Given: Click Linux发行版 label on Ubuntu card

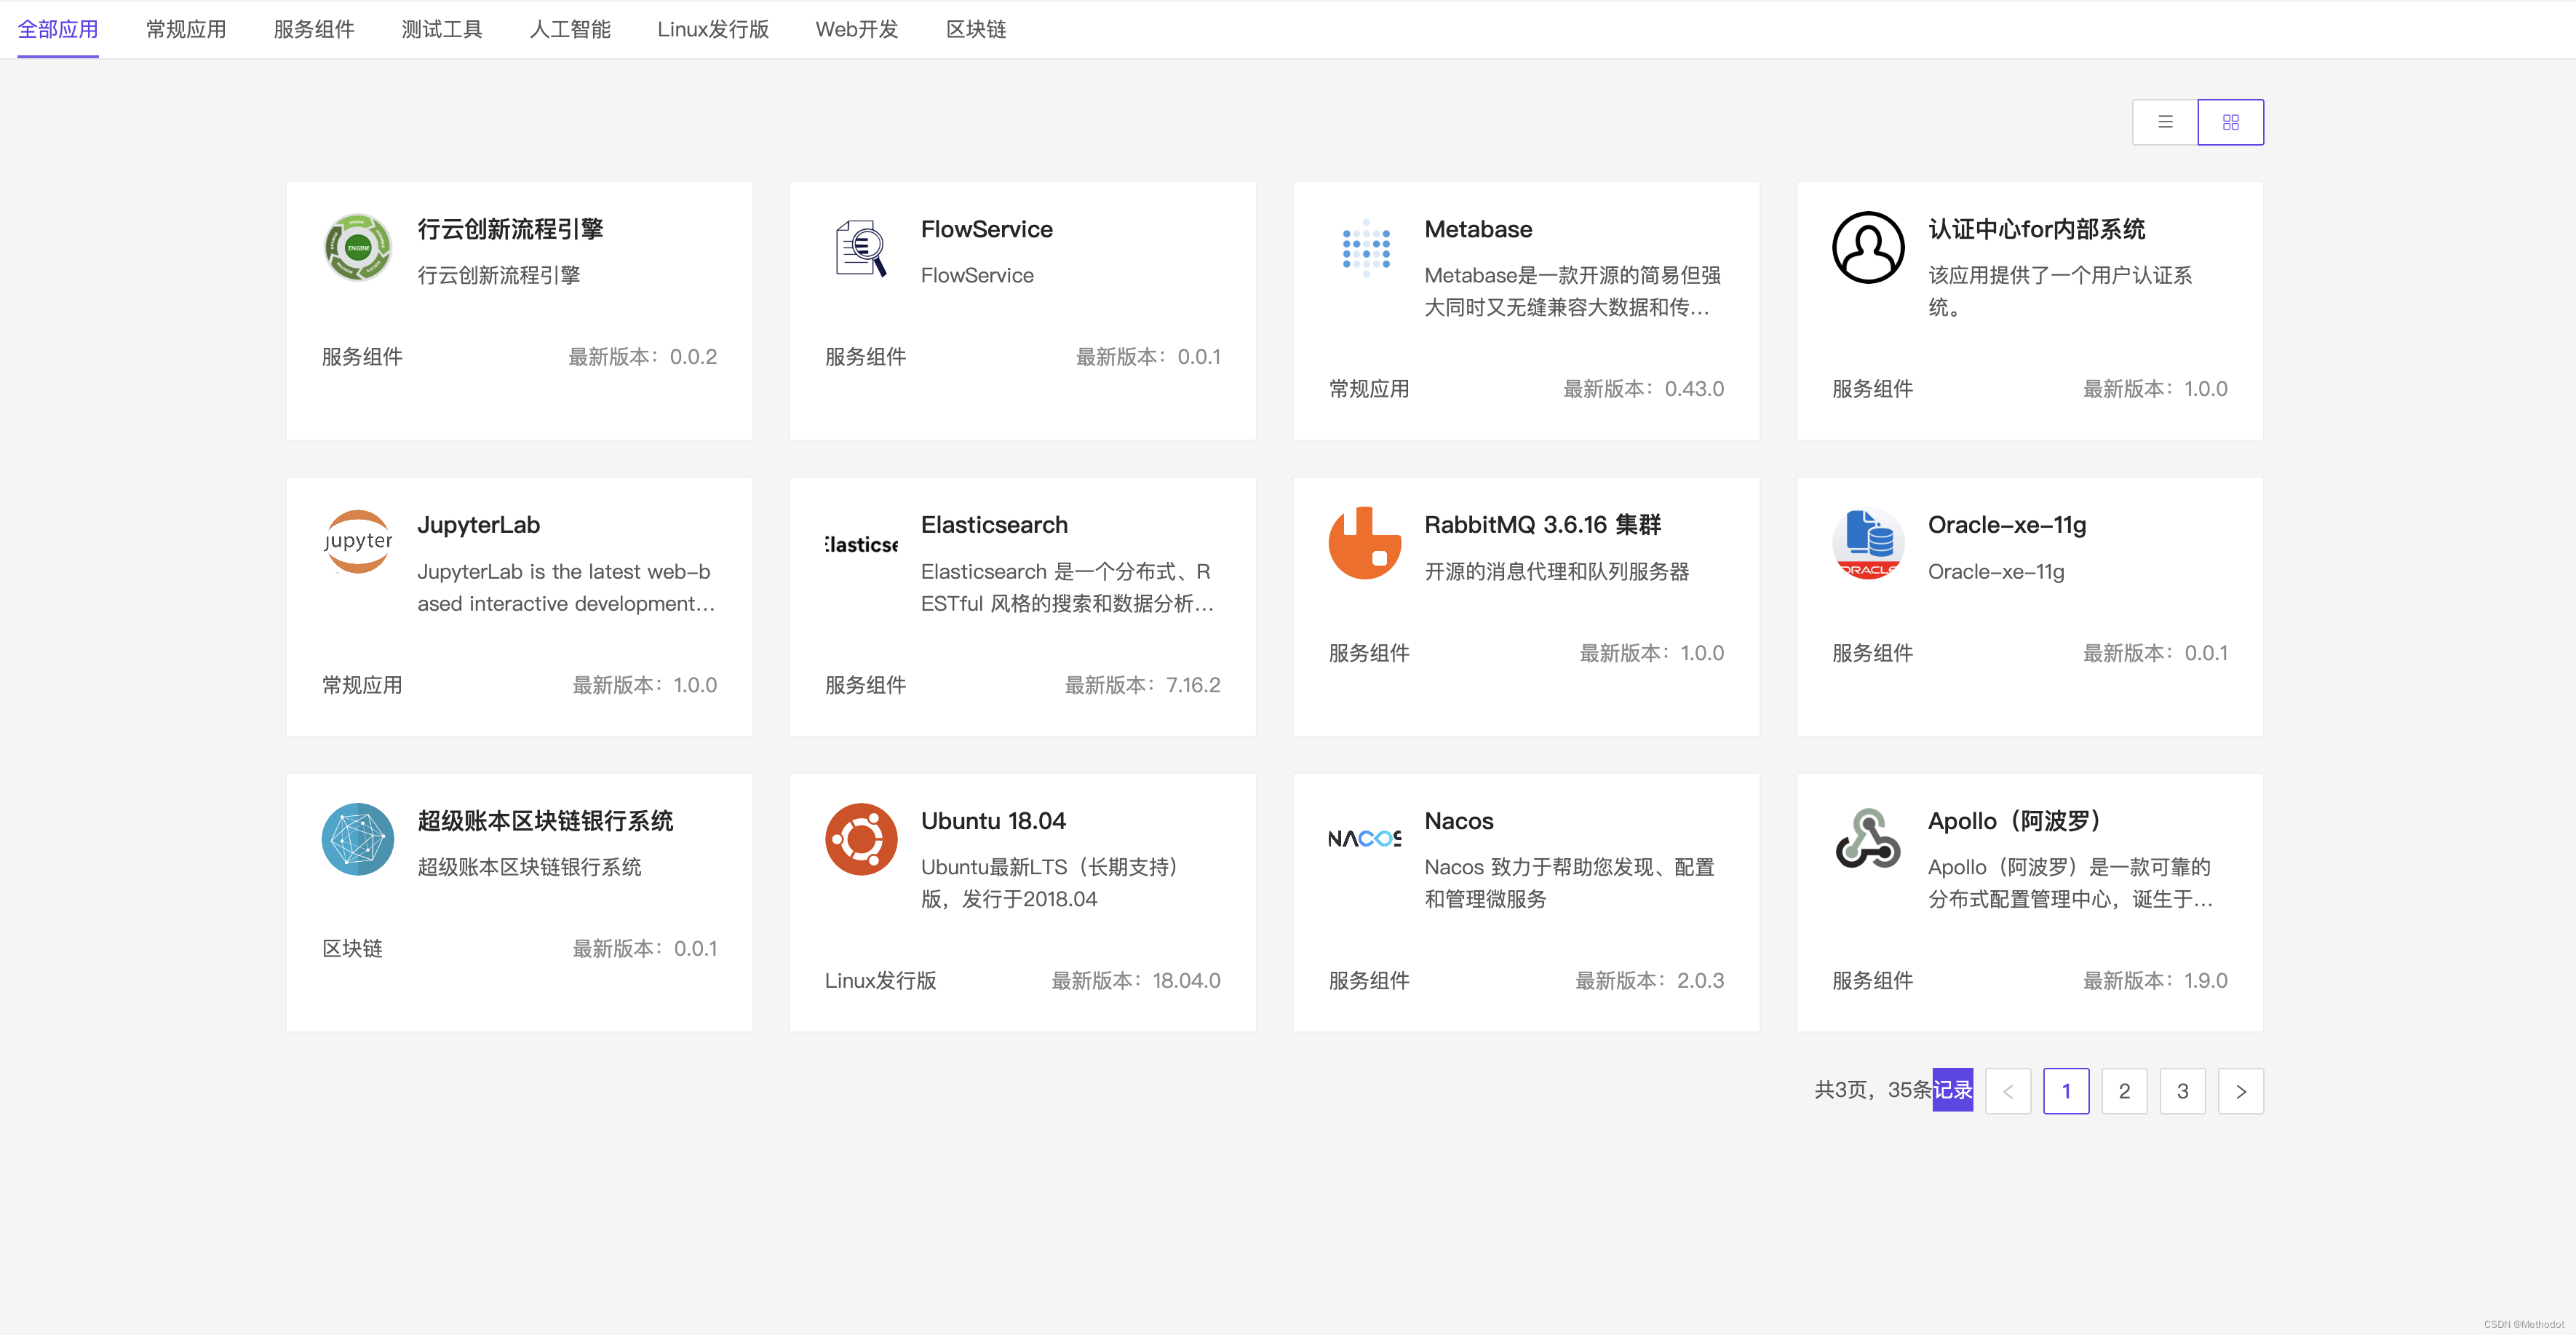Looking at the screenshot, I should click(x=880, y=981).
